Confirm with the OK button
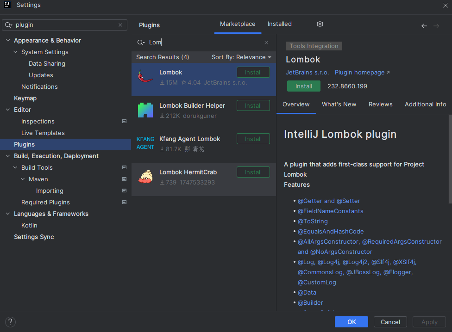Image resolution: width=452 pixels, height=332 pixels. 352,322
